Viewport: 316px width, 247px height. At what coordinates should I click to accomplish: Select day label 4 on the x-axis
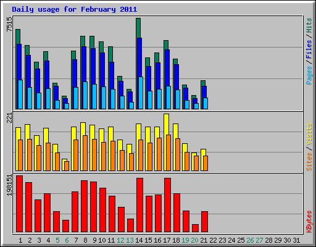click(x=48, y=240)
